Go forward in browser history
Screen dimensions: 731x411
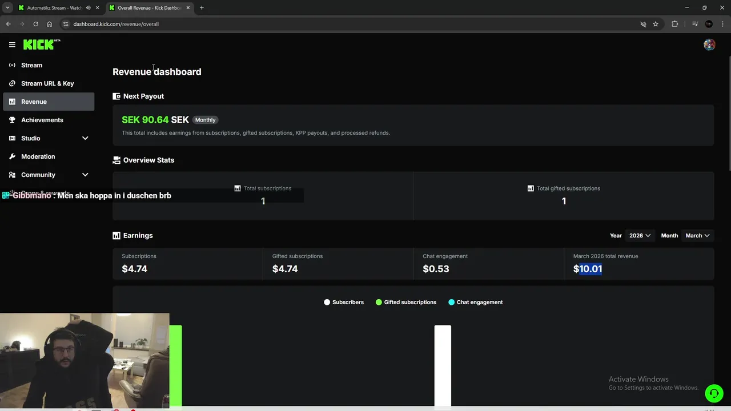[x=22, y=24]
